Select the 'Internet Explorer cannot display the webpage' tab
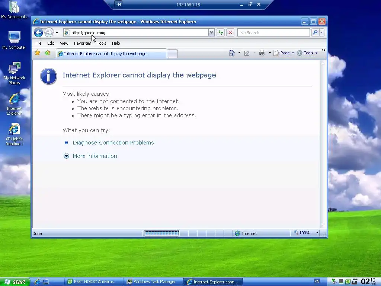This screenshot has width=381, height=286. click(x=111, y=54)
